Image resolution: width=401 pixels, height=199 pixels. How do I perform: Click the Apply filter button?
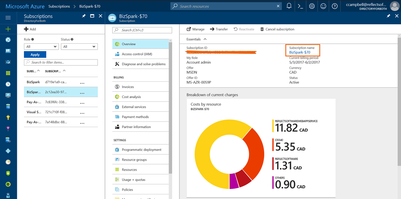pos(35,55)
